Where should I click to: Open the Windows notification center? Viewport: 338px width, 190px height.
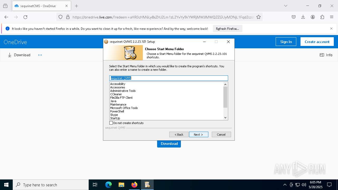click(329, 185)
